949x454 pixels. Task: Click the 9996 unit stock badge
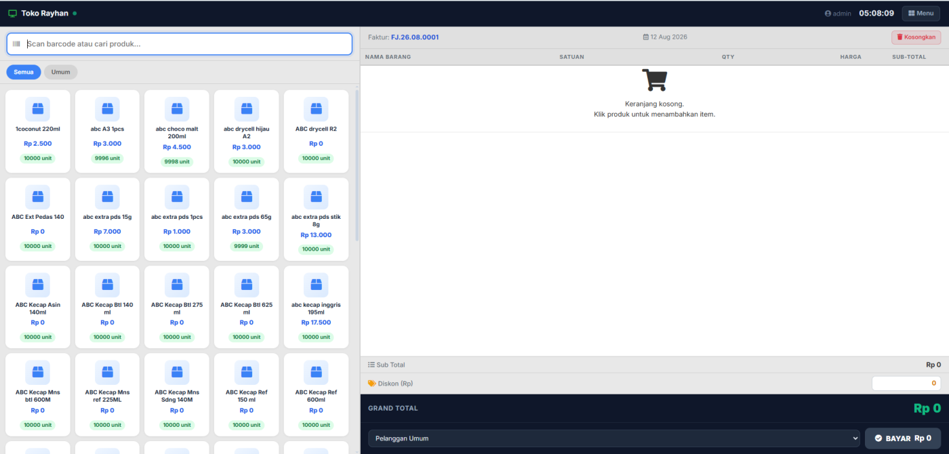(107, 159)
